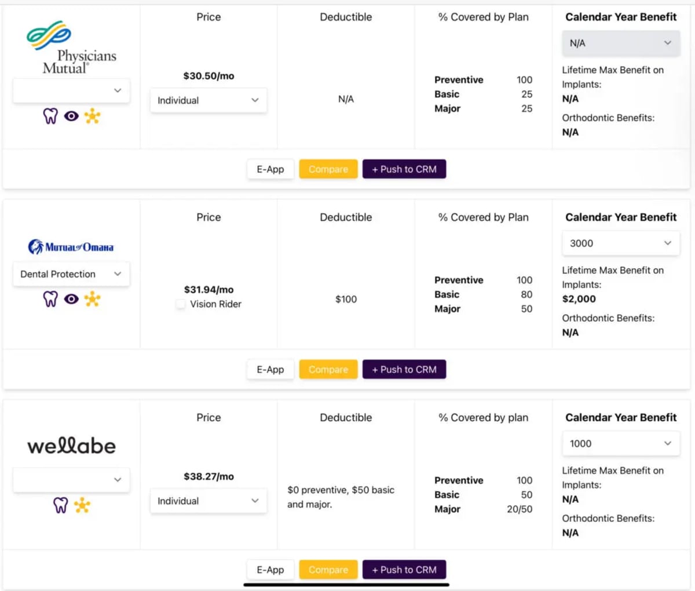Image resolution: width=695 pixels, height=591 pixels.
Task: Click the $100 deductible value
Action: point(346,300)
